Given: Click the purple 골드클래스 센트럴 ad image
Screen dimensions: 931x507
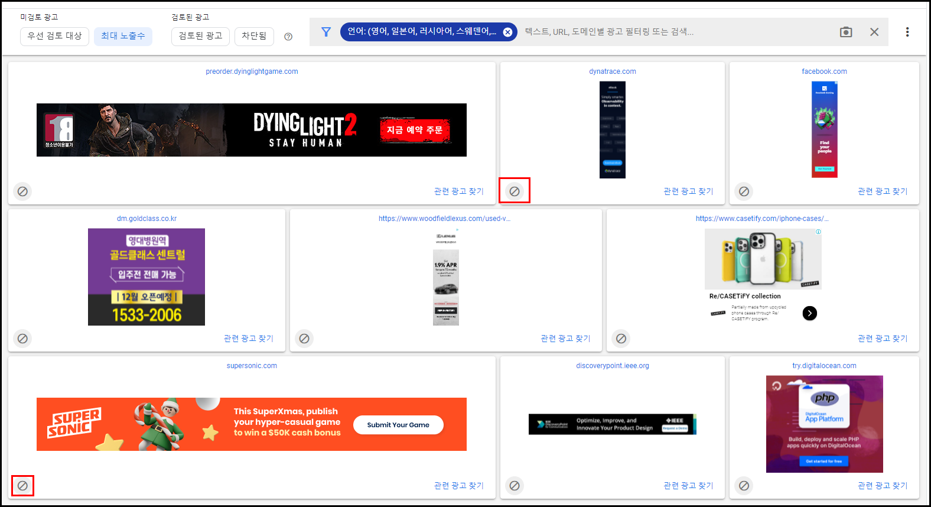Looking at the screenshot, I should (147, 277).
